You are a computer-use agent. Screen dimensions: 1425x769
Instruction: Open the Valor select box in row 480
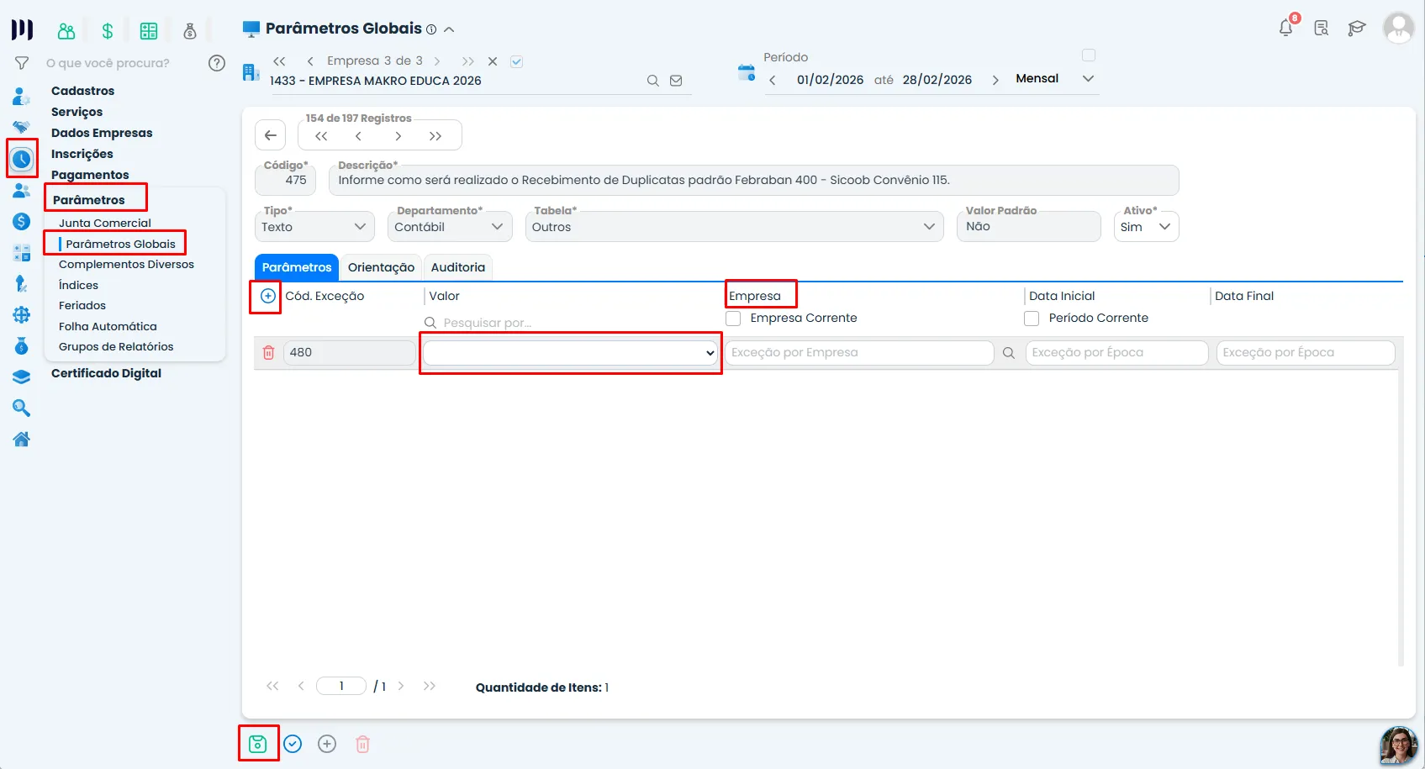click(571, 353)
